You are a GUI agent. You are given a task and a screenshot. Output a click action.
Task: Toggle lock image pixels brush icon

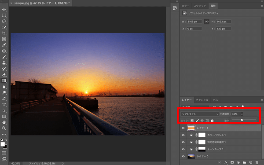coord(197,121)
